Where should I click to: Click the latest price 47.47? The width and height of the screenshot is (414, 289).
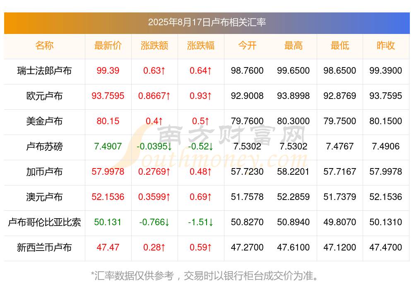[x=108, y=248]
